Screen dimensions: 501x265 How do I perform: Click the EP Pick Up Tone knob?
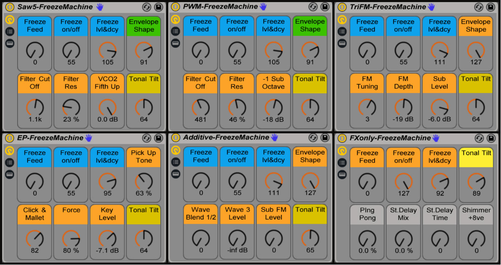pyautogui.click(x=144, y=181)
